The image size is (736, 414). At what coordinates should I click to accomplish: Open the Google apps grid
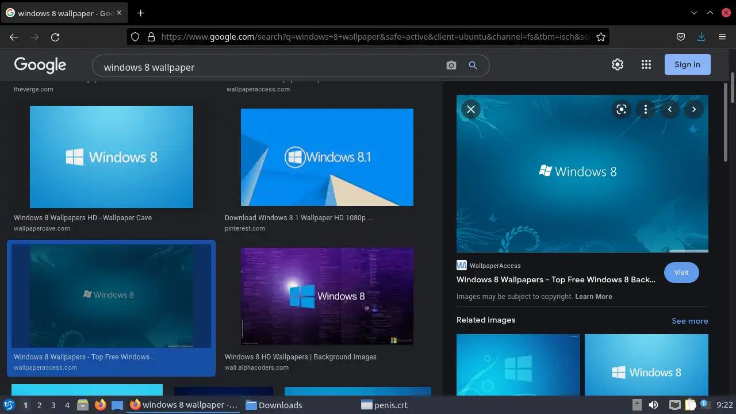coord(646,64)
